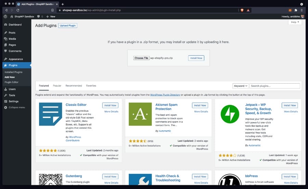Click the Pages icon in sidebar
This screenshot has width=308, height=189.
pyautogui.click(x=5, y=45)
